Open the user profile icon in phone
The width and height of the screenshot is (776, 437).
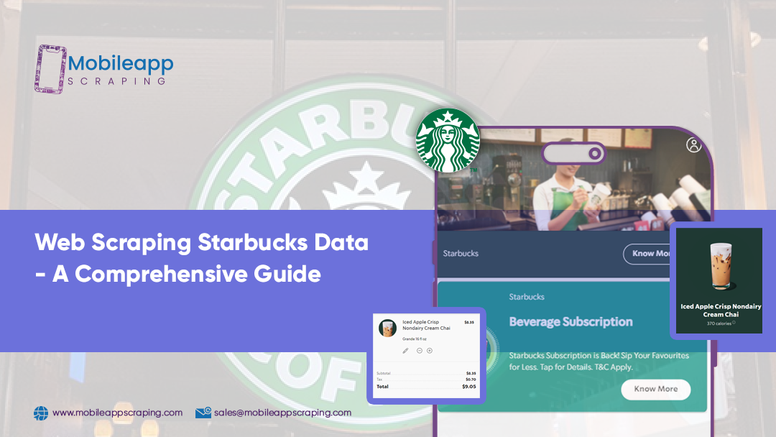pos(693,145)
